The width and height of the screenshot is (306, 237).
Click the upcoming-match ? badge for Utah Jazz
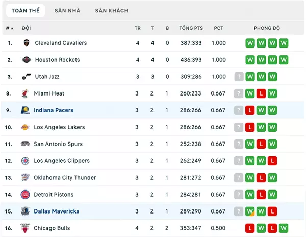[239, 77]
